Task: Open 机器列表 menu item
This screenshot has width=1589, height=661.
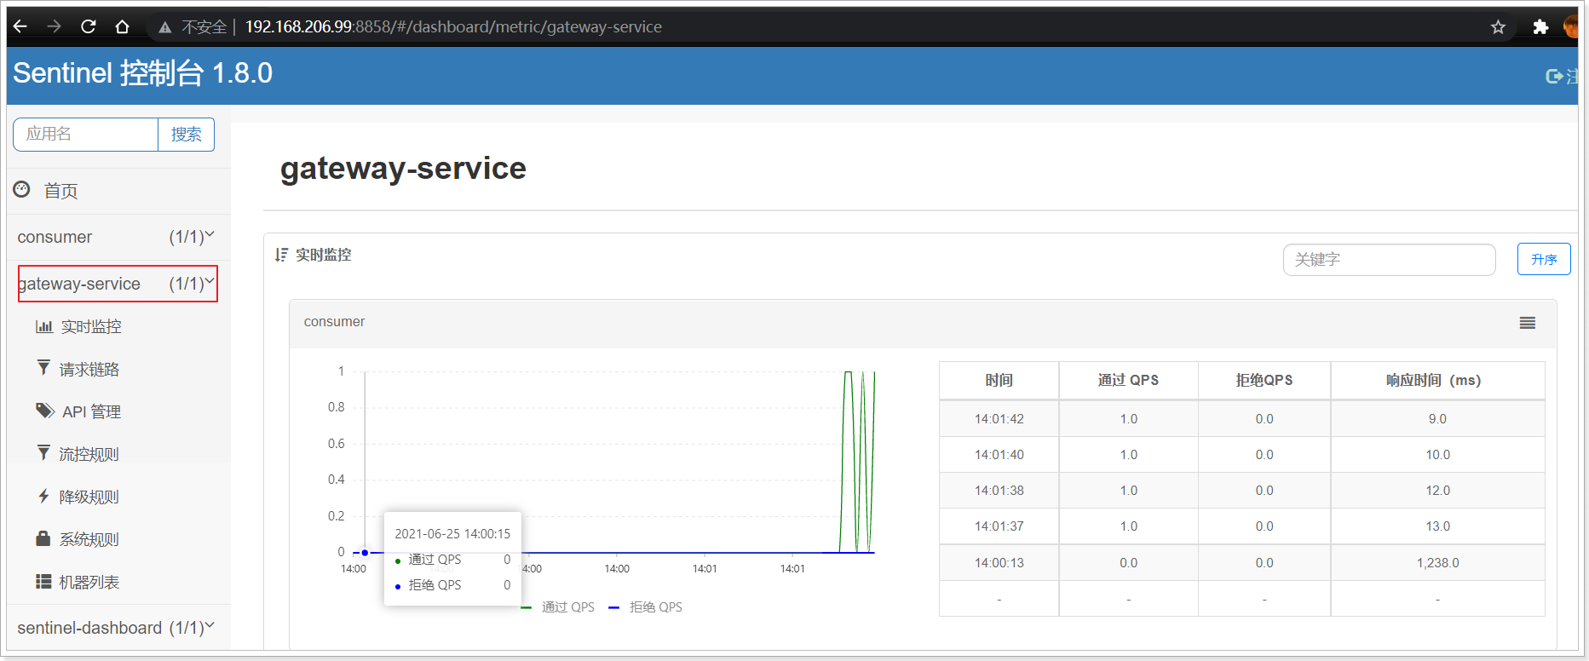Action: (89, 582)
